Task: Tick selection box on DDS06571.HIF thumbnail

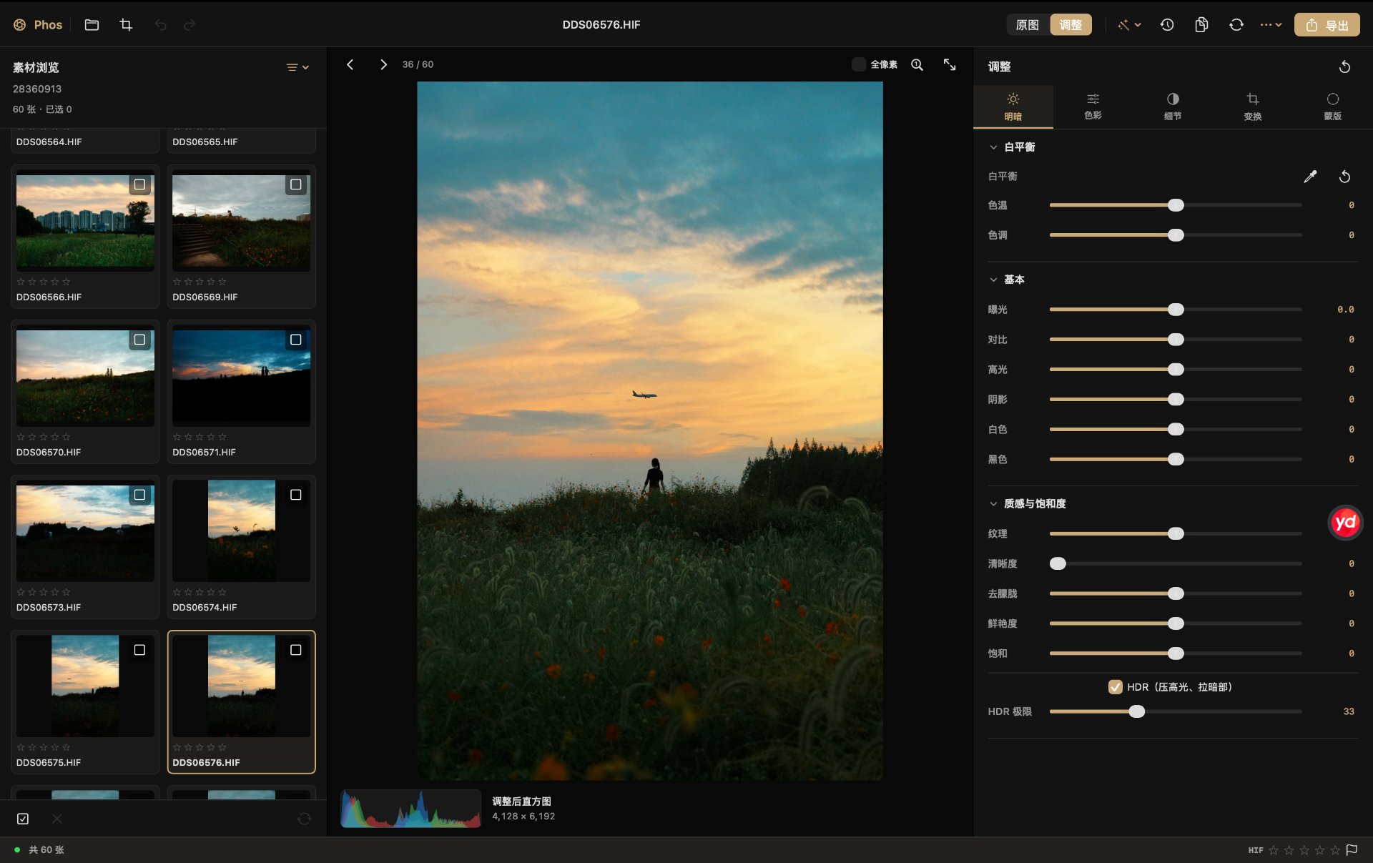Action: [x=295, y=340]
